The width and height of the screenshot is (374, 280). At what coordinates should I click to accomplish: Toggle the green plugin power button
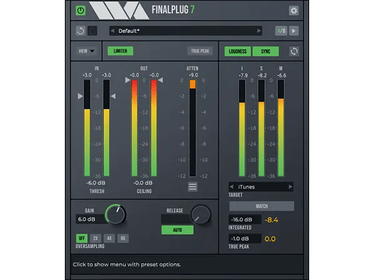[80, 11]
